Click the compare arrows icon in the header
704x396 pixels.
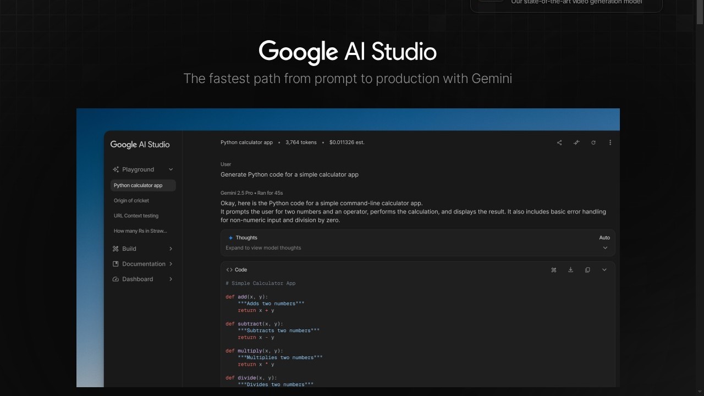pos(576,142)
